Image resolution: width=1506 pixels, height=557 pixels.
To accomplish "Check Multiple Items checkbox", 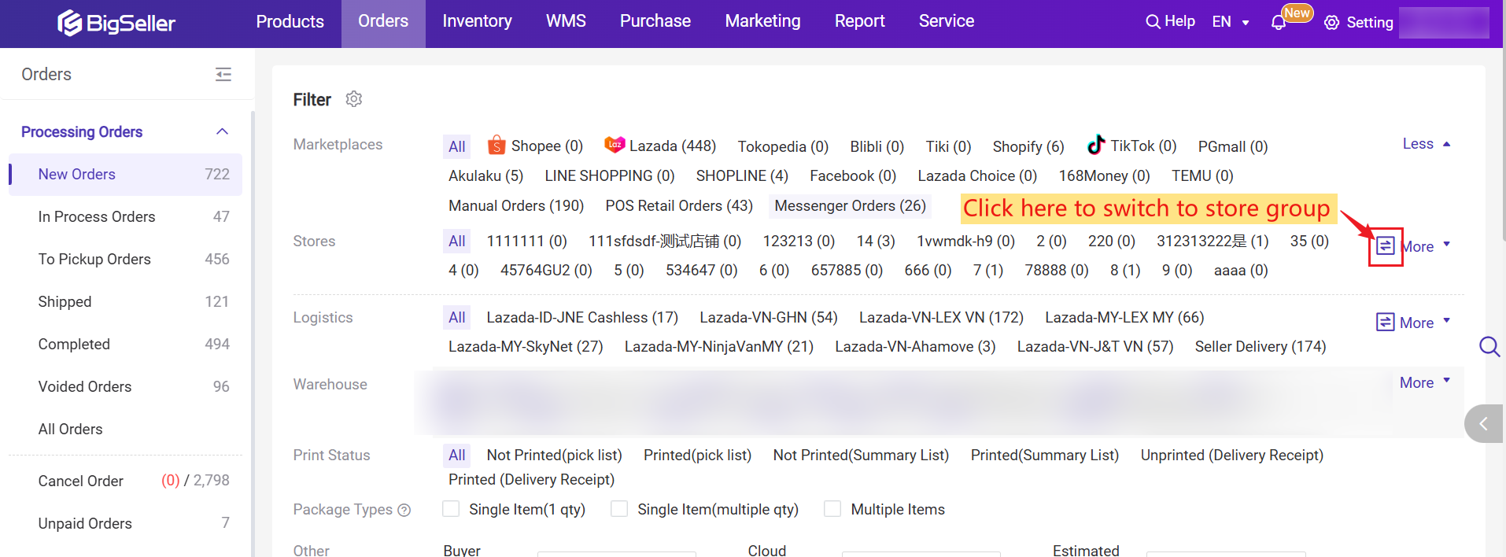I will 832,509.
